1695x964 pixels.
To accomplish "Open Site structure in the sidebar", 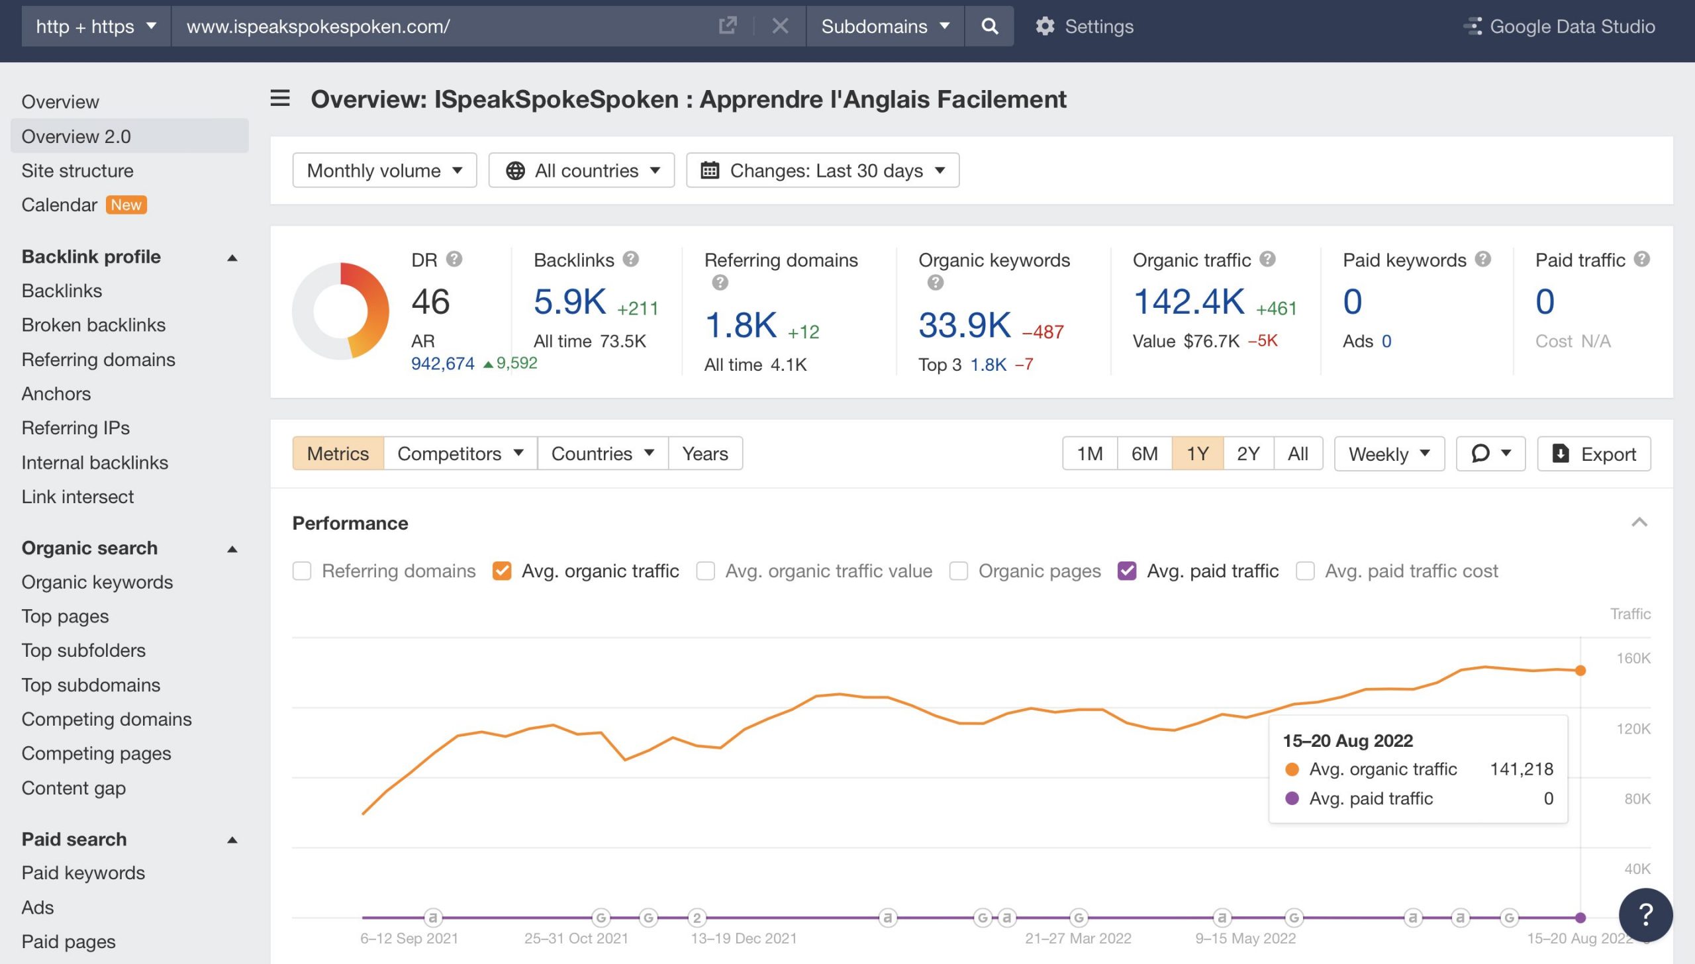I will click(x=77, y=170).
